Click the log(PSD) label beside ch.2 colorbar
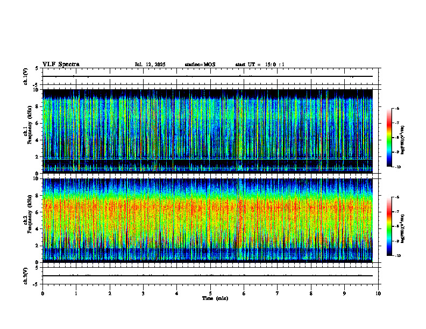426x329 pixels. 403,228
